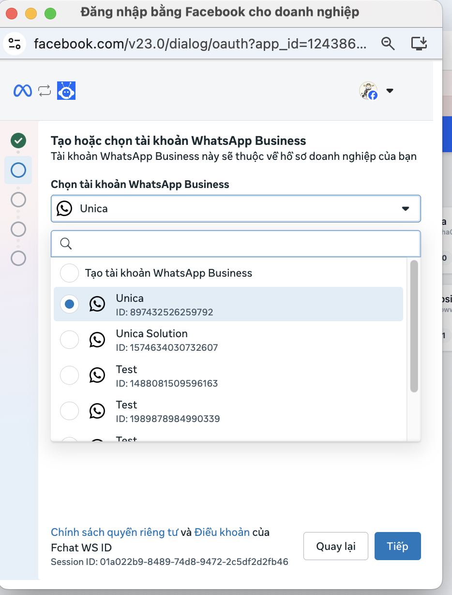Click the zoom magnifier icon in address bar
The width and height of the screenshot is (452, 595).
click(x=388, y=44)
